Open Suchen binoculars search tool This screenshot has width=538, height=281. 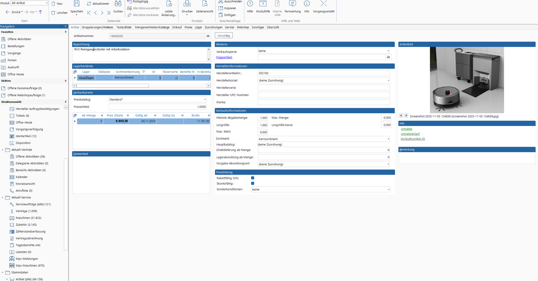(118, 4)
